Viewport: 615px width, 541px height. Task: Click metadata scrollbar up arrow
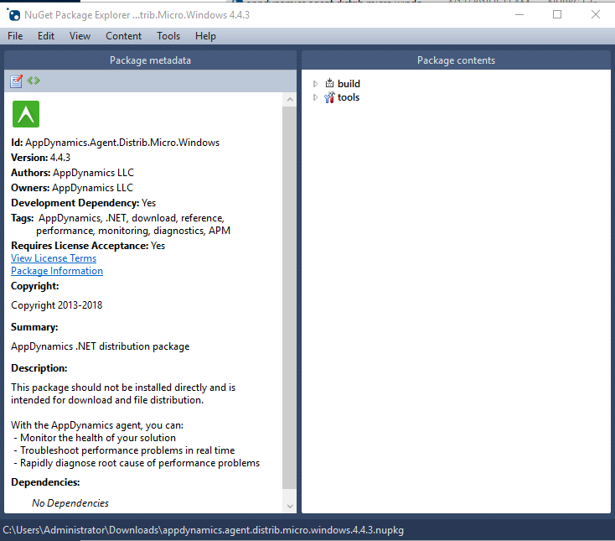290,99
